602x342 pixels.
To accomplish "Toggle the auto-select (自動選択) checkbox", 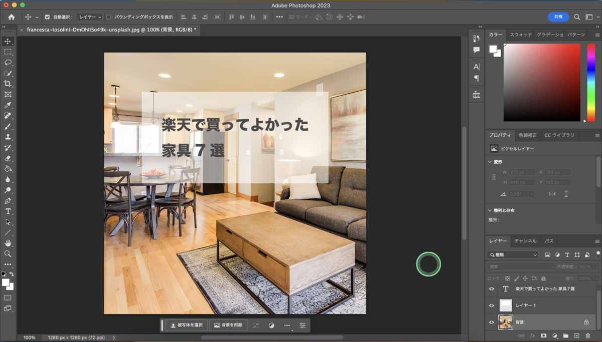I will [x=48, y=17].
